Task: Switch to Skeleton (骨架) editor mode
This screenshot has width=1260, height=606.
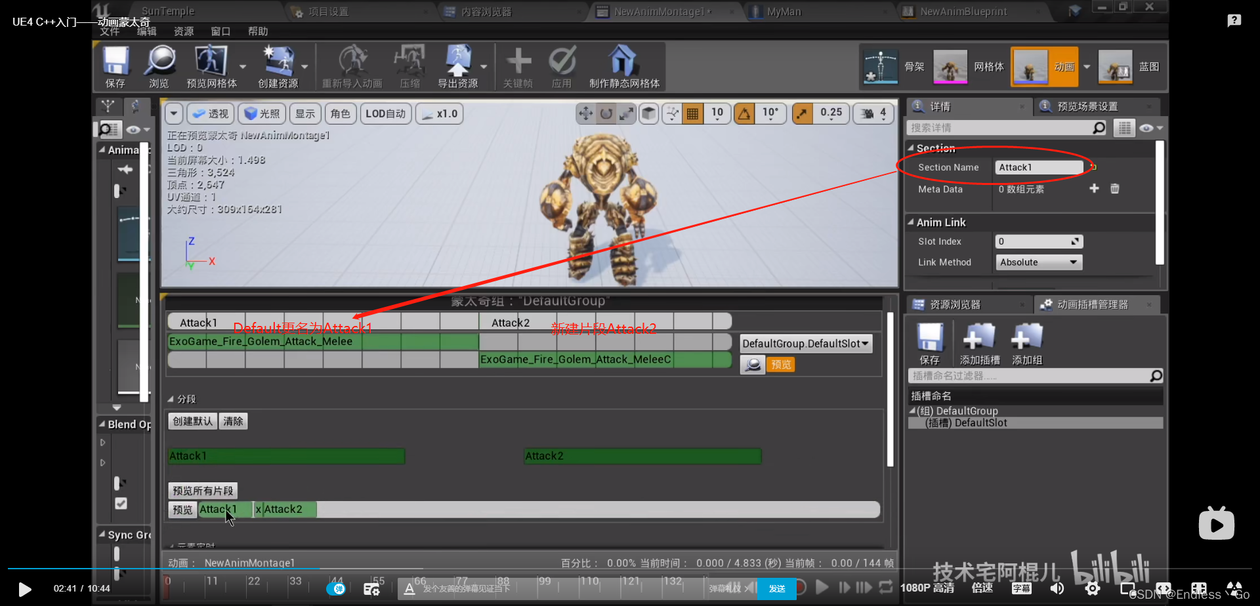Action: (894, 67)
